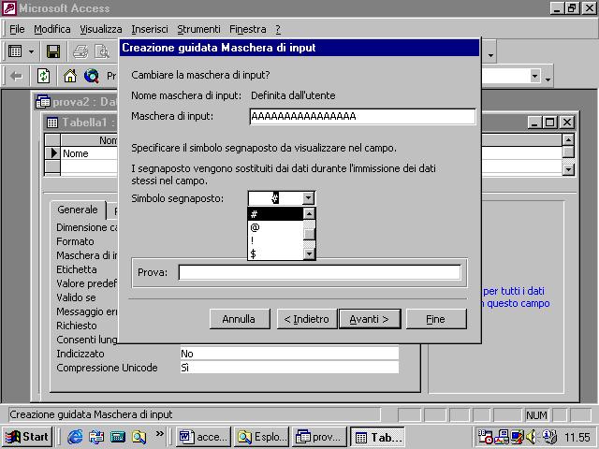Click the Fine button
Image resolution: width=599 pixels, height=449 pixels.
click(436, 319)
